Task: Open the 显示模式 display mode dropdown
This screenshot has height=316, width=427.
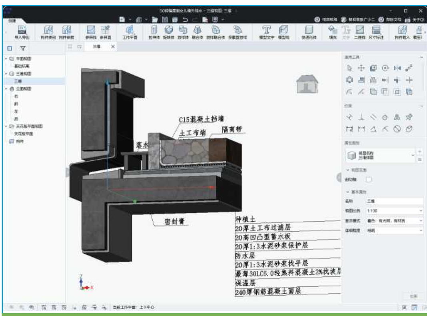Action: pyautogui.click(x=394, y=221)
